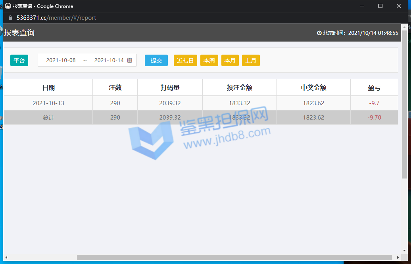This screenshot has height=264, width=411.
Task: Click the clock icon beside 北京时间
Action: [x=319, y=33]
